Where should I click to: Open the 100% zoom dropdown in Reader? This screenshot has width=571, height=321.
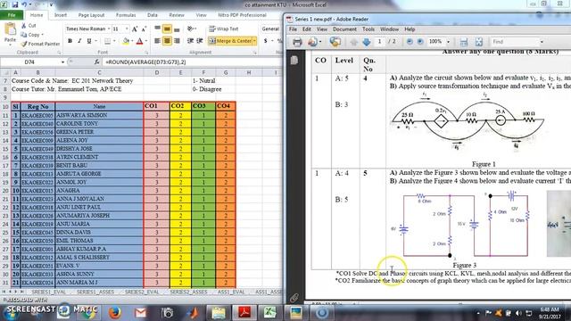[x=448, y=42]
